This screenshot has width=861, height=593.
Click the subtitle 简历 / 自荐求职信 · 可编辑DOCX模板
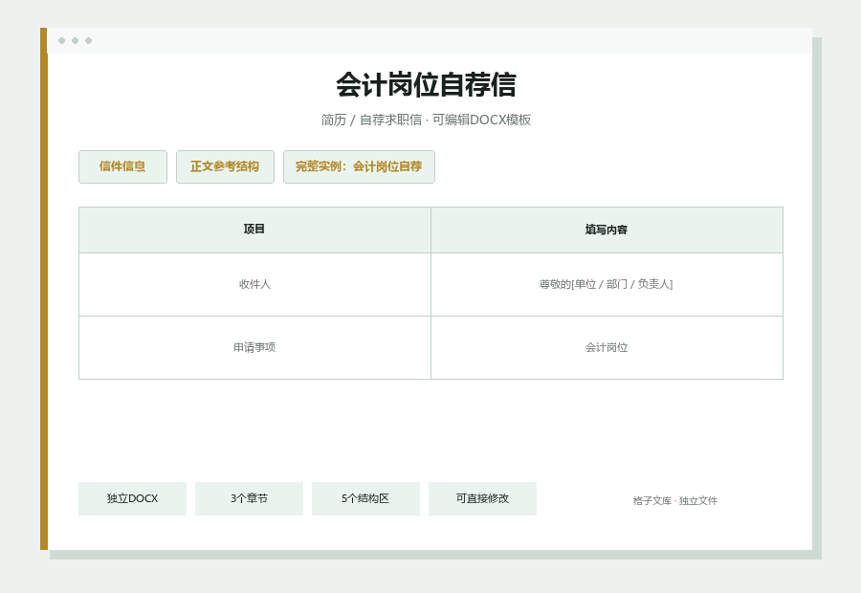[426, 120]
